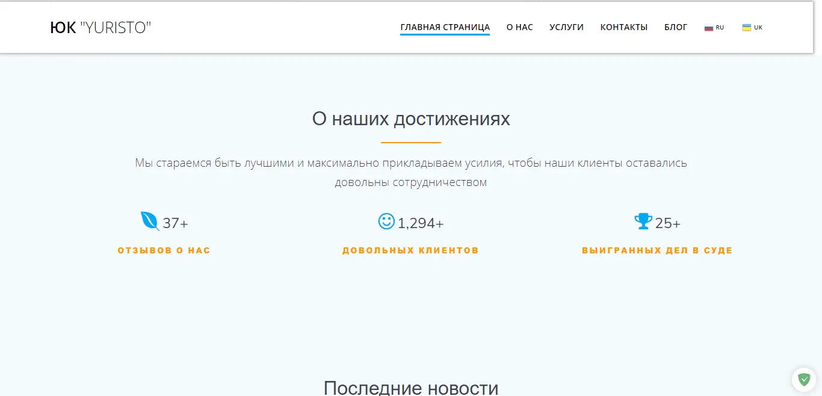This screenshot has height=396, width=822.
Task: Open the УСЛУГИ navigation item
Action: pos(566,28)
